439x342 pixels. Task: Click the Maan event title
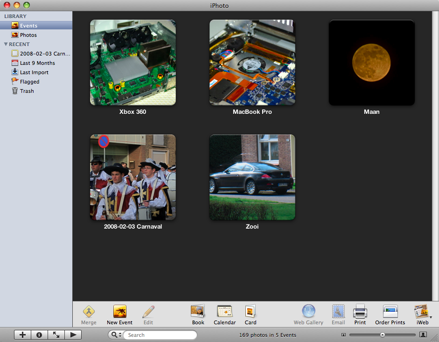371,112
